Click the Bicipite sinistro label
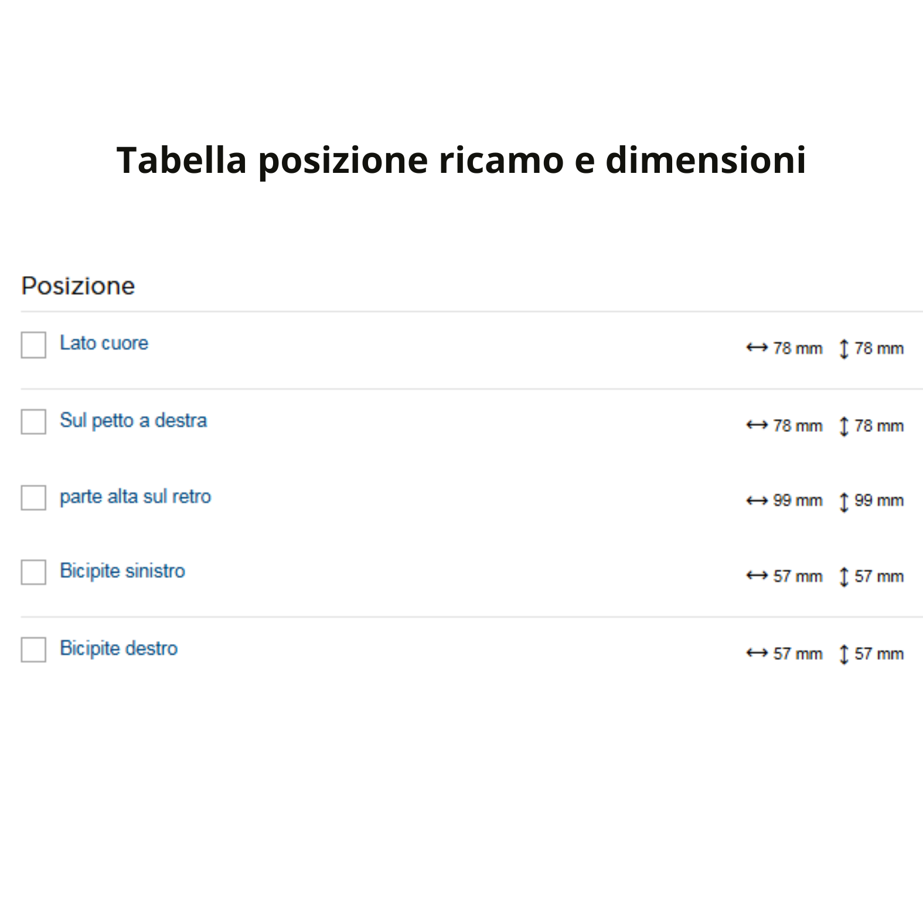Viewport: 923px width, 923px height. pyautogui.click(x=122, y=571)
